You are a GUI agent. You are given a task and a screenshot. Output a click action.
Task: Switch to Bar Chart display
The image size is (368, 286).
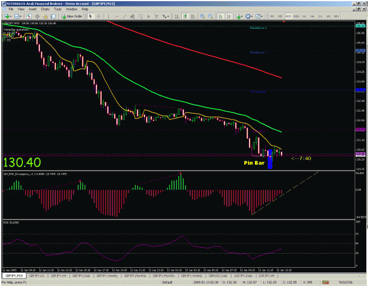click(x=177, y=16)
